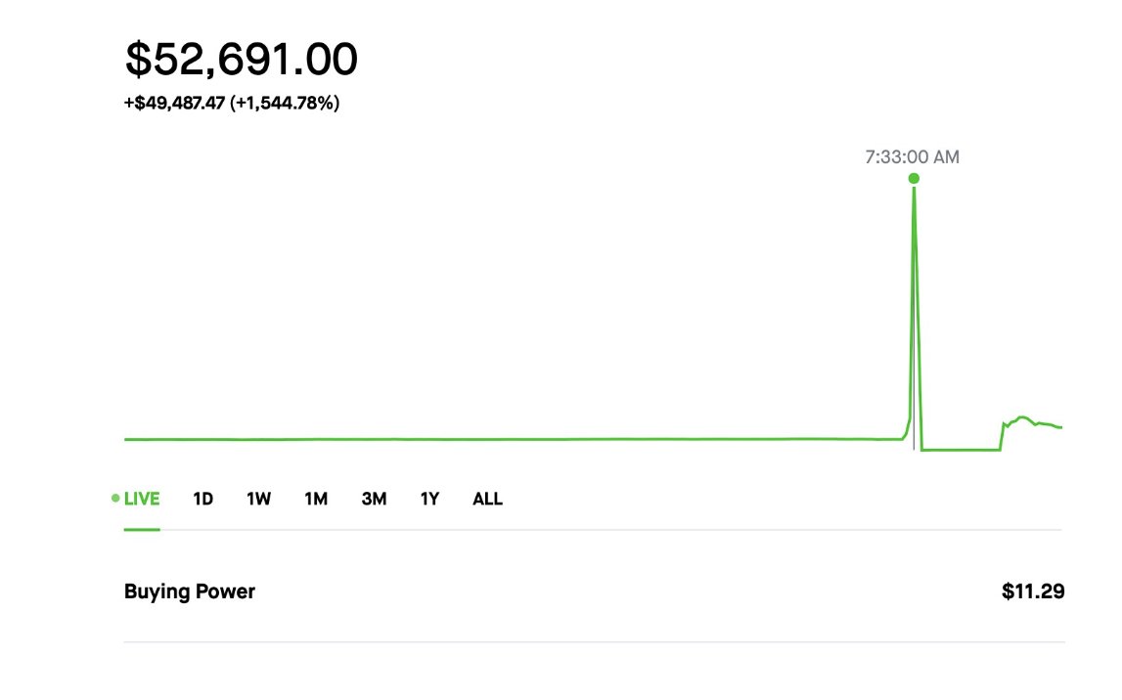Viewport: 1122px width, 700px height.
Task: Click the (+1,544.78%) percentage gain
Action: click(x=285, y=103)
